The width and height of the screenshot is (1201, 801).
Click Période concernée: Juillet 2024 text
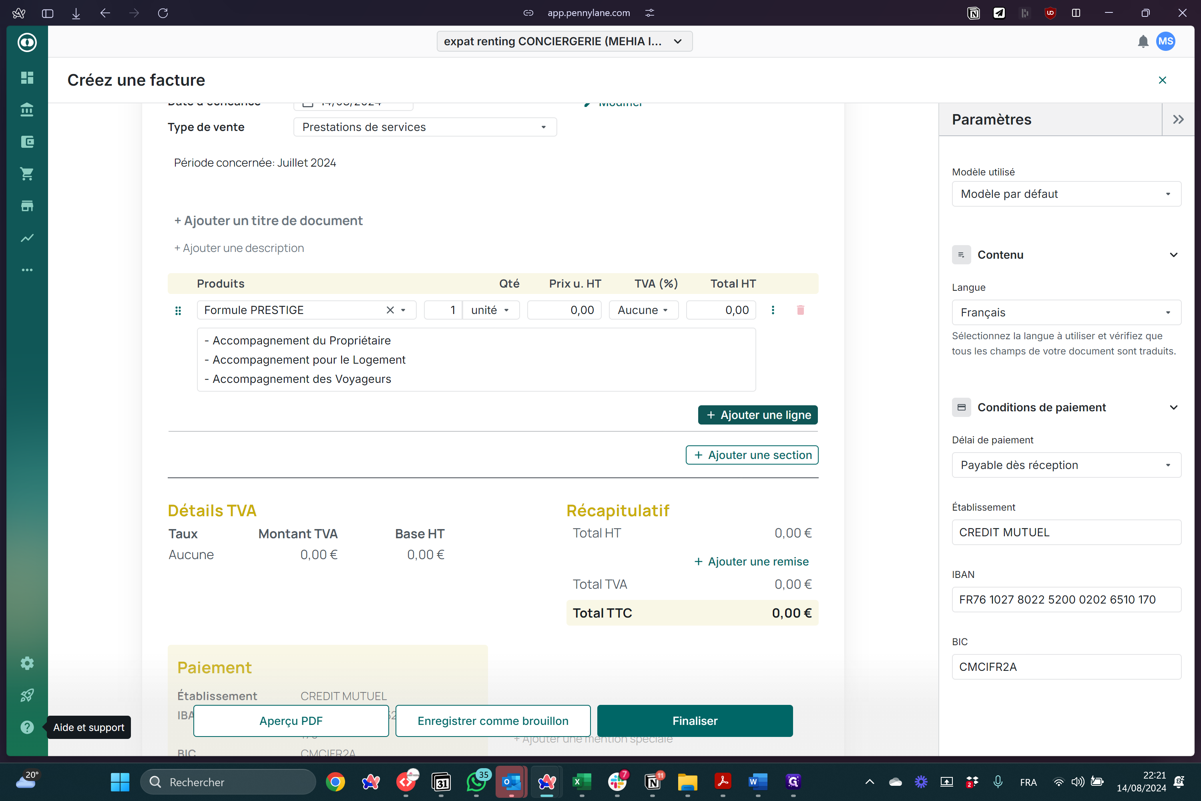(255, 163)
